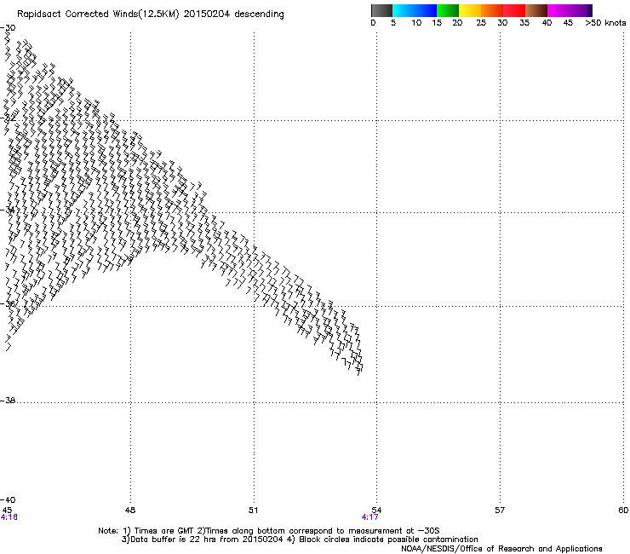Click the longitude label '48'

(x=130, y=511)
